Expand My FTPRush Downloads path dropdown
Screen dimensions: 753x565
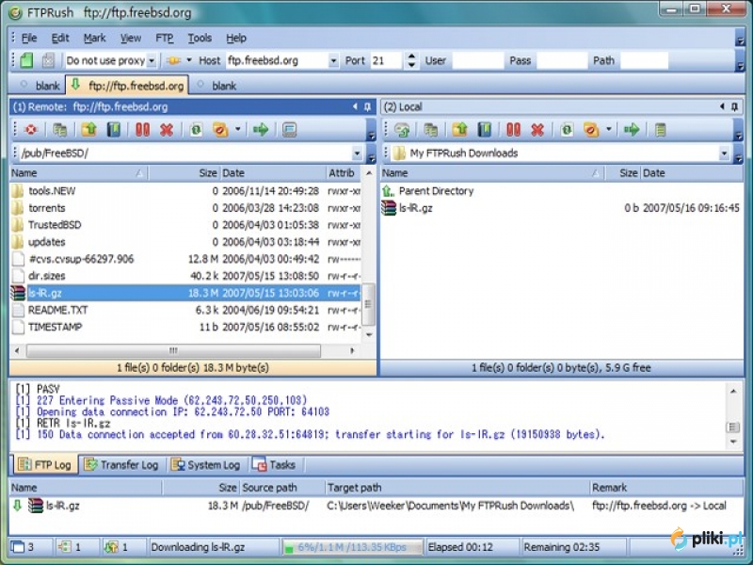coord(724,153)
